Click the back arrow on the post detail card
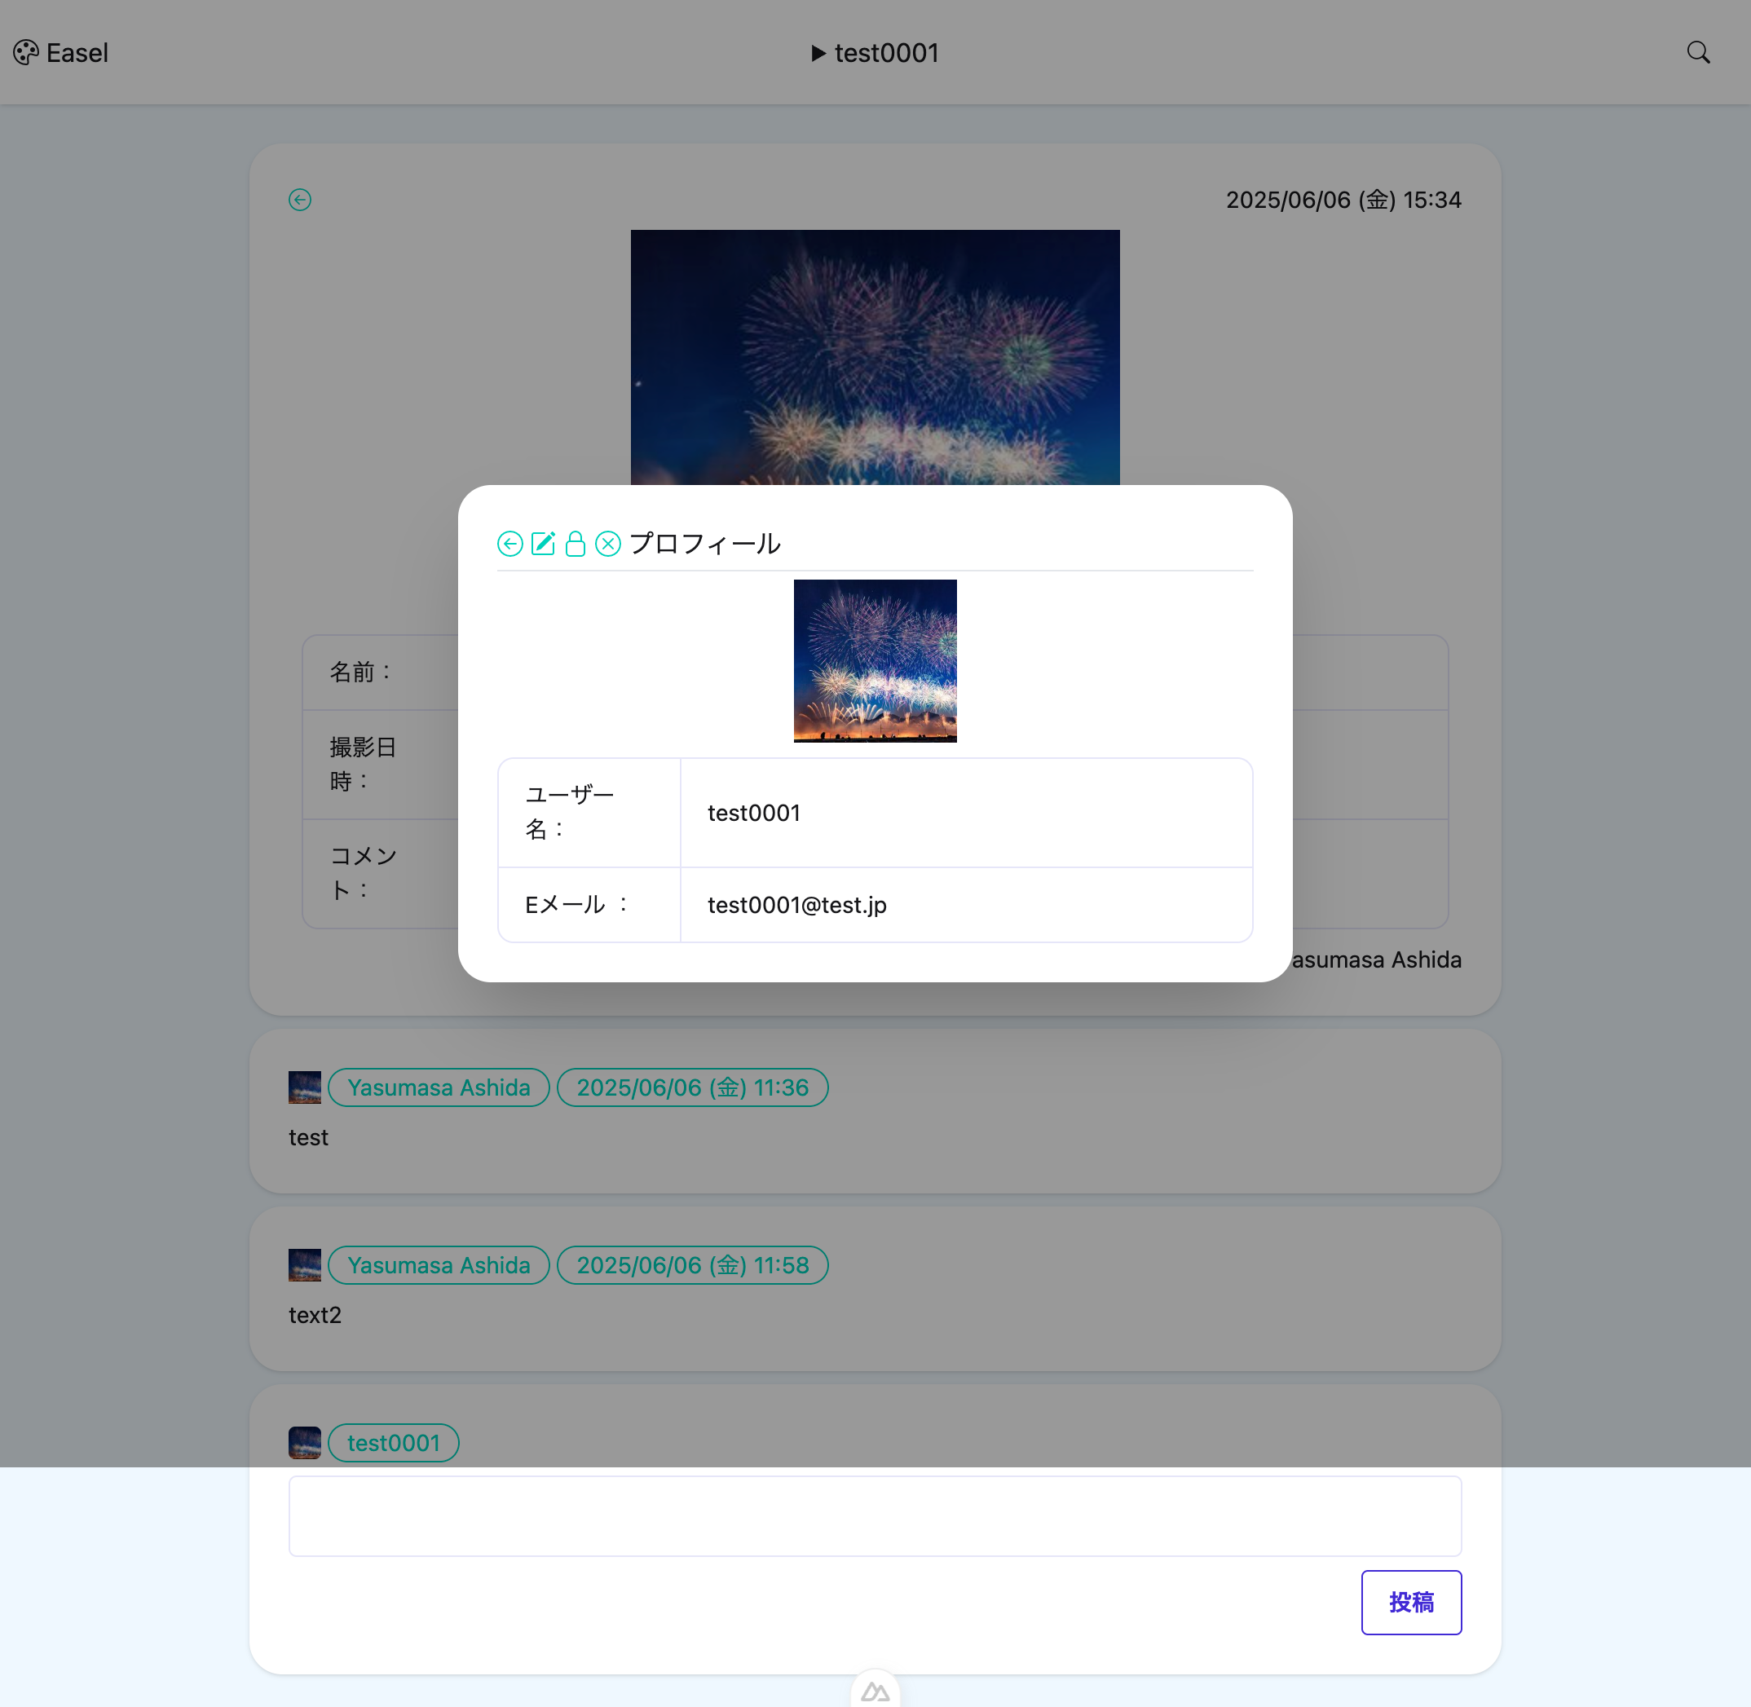Screen dimensions: 1751x1707 pyautogui.click(x=299, y=200)
